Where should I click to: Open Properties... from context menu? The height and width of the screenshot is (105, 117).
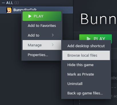click(x=42, y=55)
